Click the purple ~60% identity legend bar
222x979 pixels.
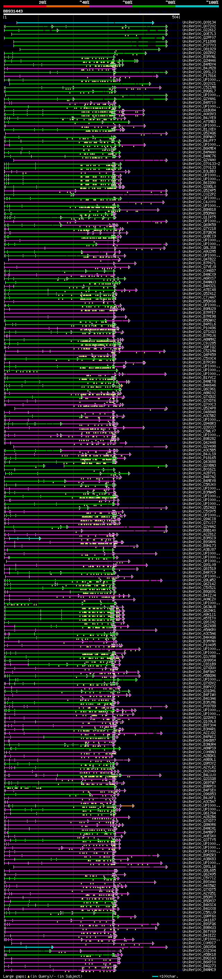[111, 6]
